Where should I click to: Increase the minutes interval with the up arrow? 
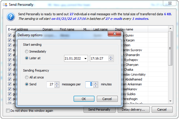(96, 83)
